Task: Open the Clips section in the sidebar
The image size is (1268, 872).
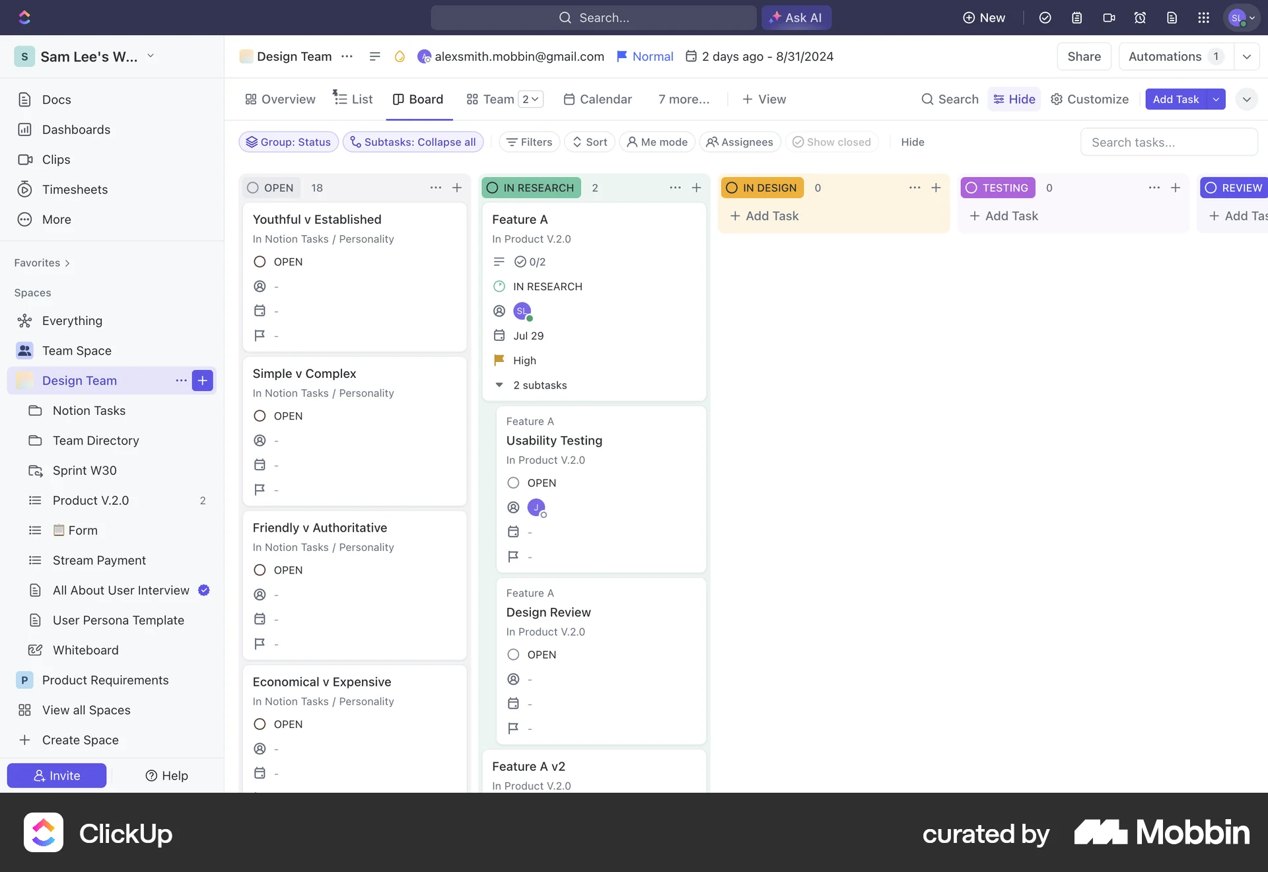Action: [x=55, y=159]
